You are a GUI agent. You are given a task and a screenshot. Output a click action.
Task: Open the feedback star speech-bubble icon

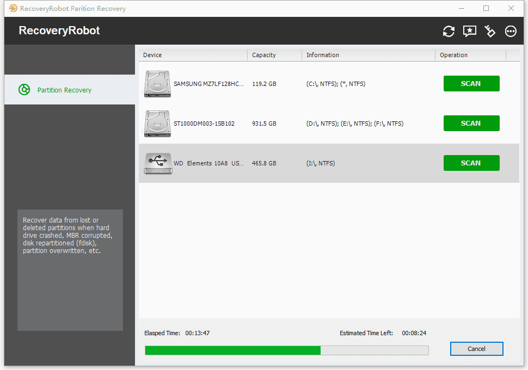click(x=469, y=32)
